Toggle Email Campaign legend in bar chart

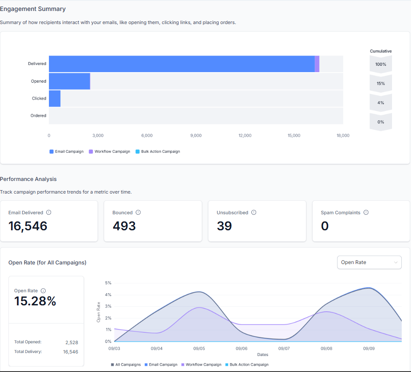pyautogui.click(x=67, y=151)
